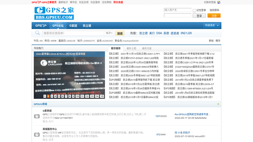Click hot search term 道道通
Screen dimensions: 253x142
click(x=175, y=33)
